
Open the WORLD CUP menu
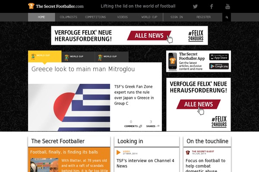(149, 17)
